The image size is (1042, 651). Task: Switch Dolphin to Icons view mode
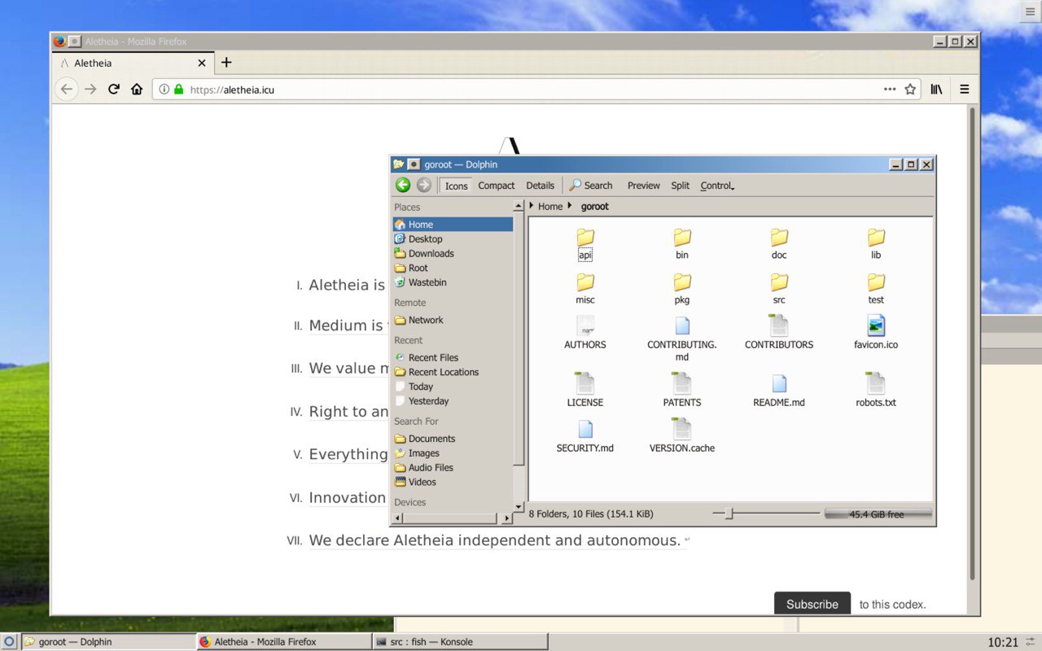point(456,186)
